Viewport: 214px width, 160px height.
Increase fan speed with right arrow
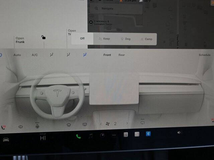click(x=127, y=123)
